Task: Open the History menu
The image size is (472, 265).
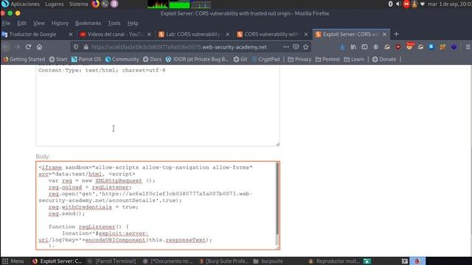Action: tap(60, 23)
